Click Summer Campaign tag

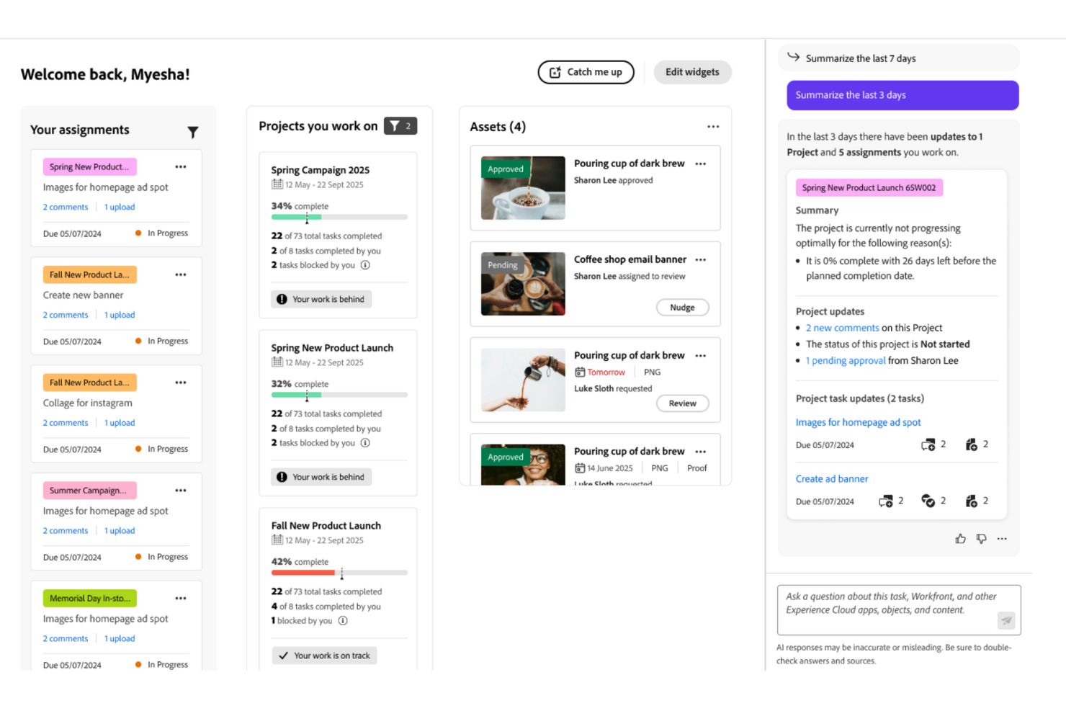coord(89,491)
